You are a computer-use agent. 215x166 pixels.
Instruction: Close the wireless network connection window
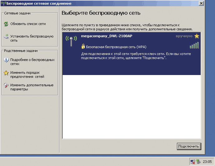coord(201,3)
